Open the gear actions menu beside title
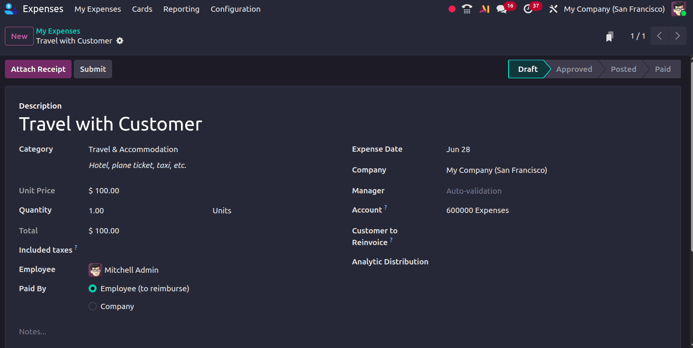693x348 pixels. click(x=120, y=41)
